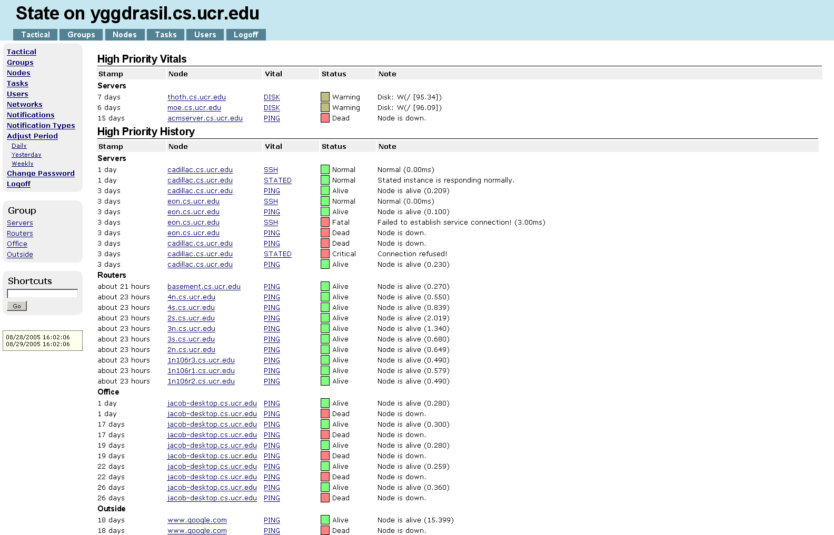This screenshot has height=535, width=834.
Task: Open the www.google.com node with Alive status
Action: 197,520
